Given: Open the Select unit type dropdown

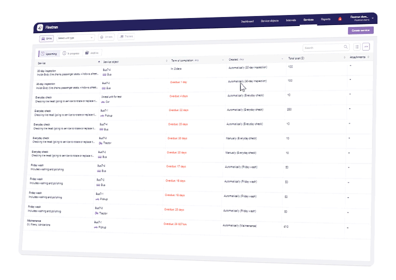Looking at the screenshot, I should pyautogui.click(x=75, y=37).
